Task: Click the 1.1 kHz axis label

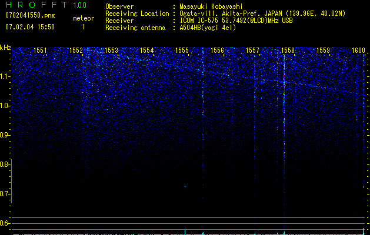Action: [5, 76]
